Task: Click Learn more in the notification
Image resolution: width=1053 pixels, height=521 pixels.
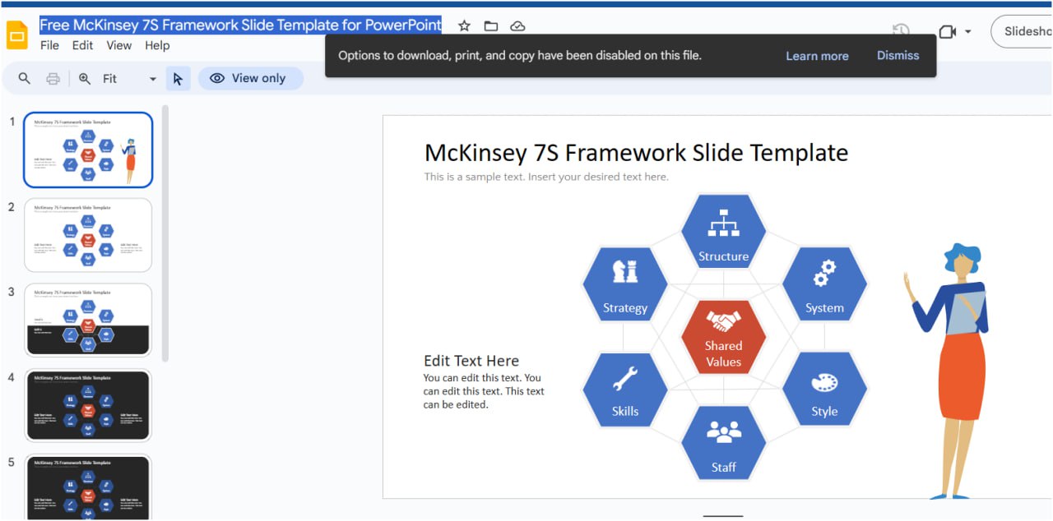Action: (x=817, y=56)
